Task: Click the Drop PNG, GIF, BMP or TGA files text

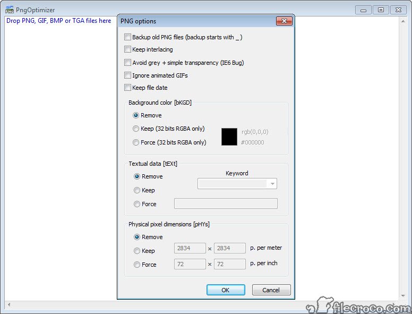Action: [58, 21]
